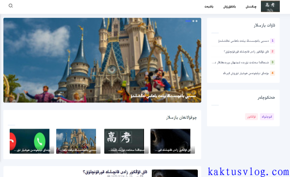Click the 高考 chalkboard site logo
Viewport: 290px width, 177px height.
pos(270,6)
